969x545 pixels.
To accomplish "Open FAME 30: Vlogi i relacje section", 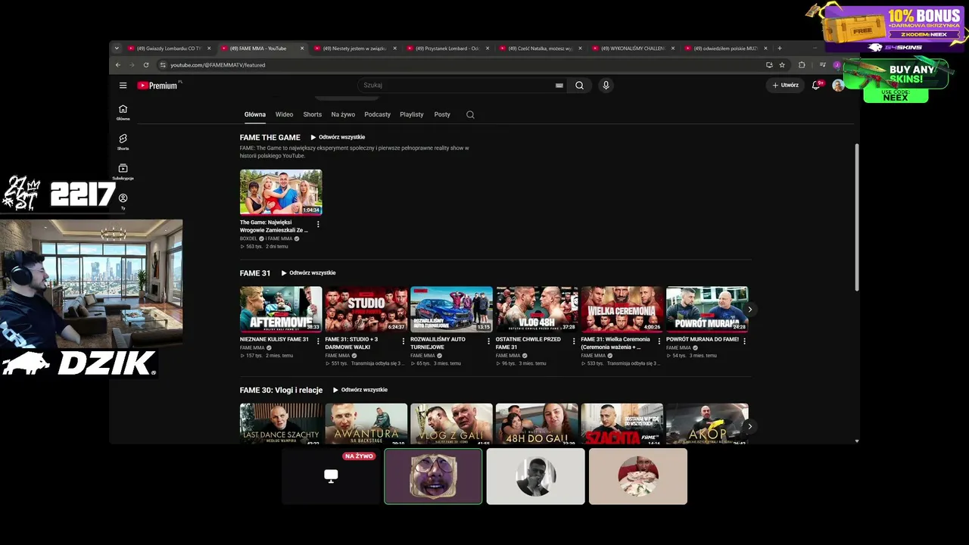I will coord(281,391).
